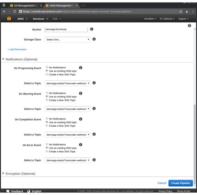Open the Storage Class dropdown
This screenshot has height=195, width=197.
[x=67, y=40]
